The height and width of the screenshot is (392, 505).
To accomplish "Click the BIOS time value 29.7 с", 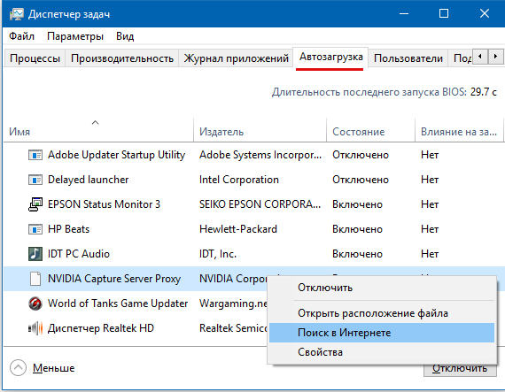I will [484, 92].
